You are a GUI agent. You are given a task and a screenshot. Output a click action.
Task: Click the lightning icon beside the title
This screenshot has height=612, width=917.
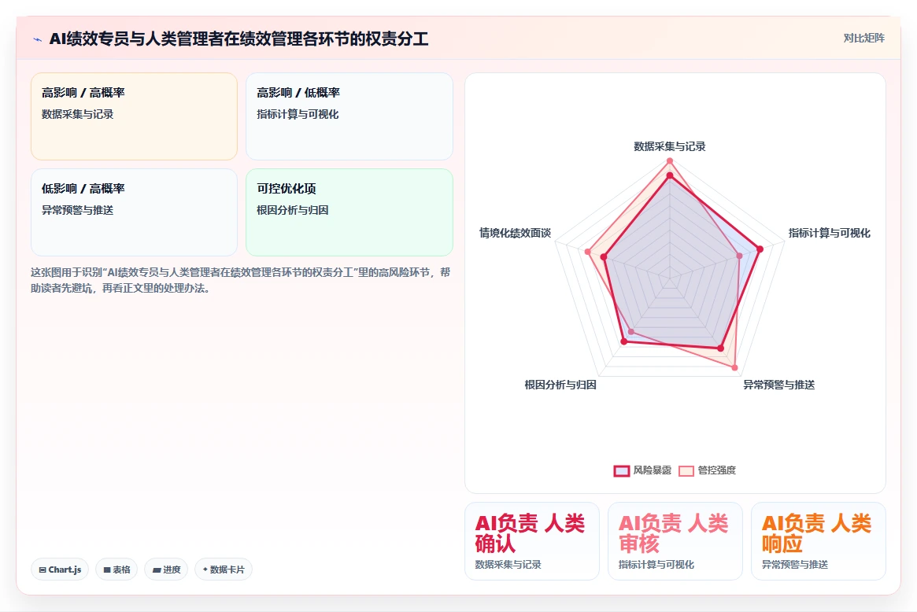coord(38,40)
